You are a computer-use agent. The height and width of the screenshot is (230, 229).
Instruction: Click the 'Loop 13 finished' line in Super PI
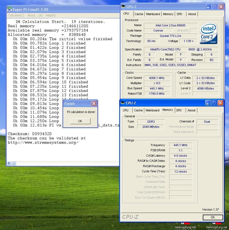click(51, 95)
